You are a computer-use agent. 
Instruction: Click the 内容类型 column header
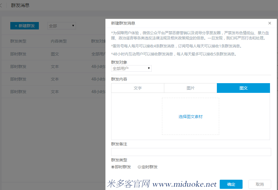(x=59, y=41)
